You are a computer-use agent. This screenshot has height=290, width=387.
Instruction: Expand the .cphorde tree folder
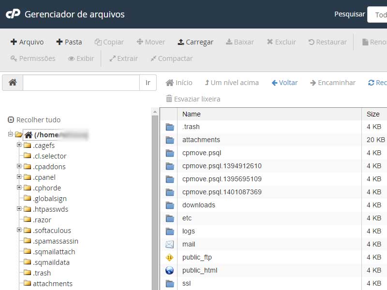click(x=19, y=187)
